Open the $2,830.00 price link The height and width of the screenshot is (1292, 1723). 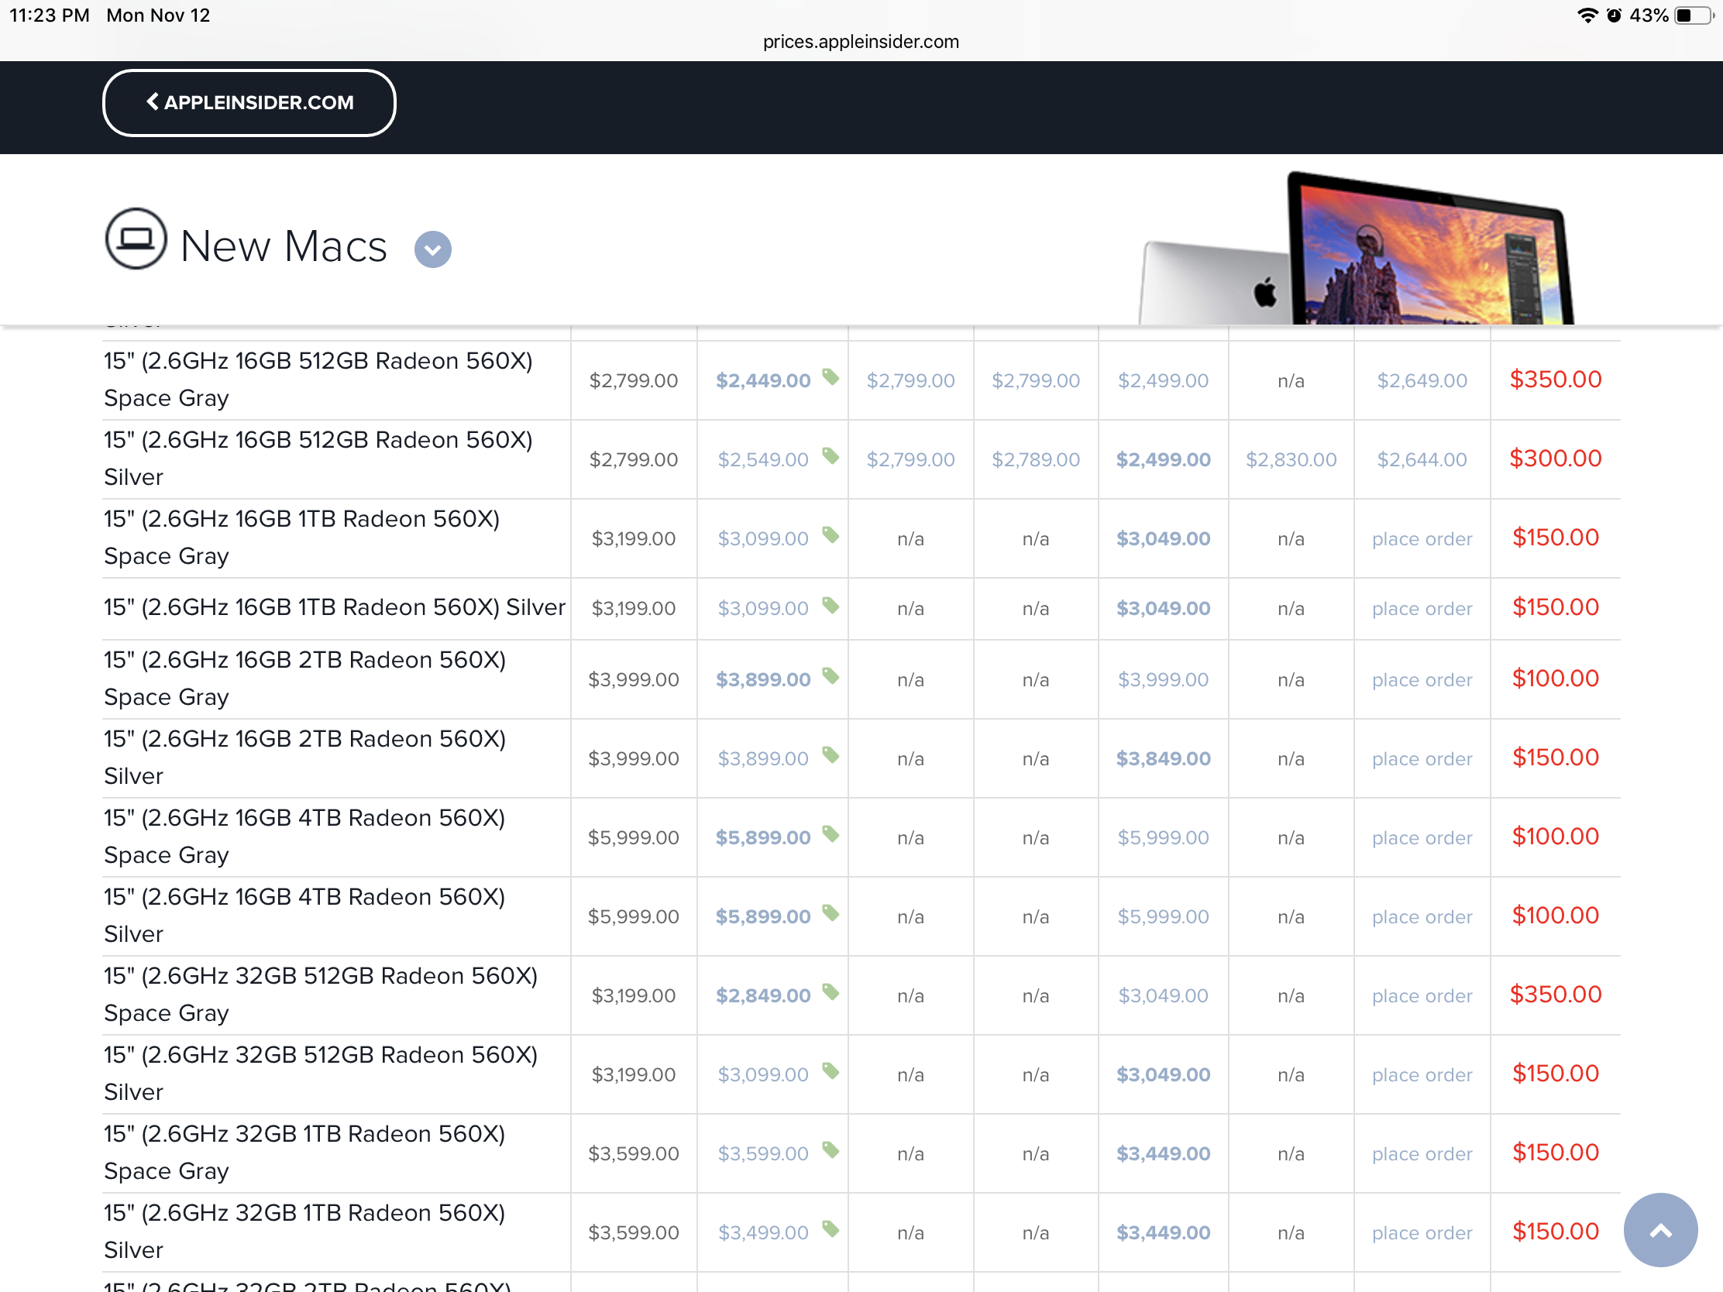click(x=1291, y=459)
